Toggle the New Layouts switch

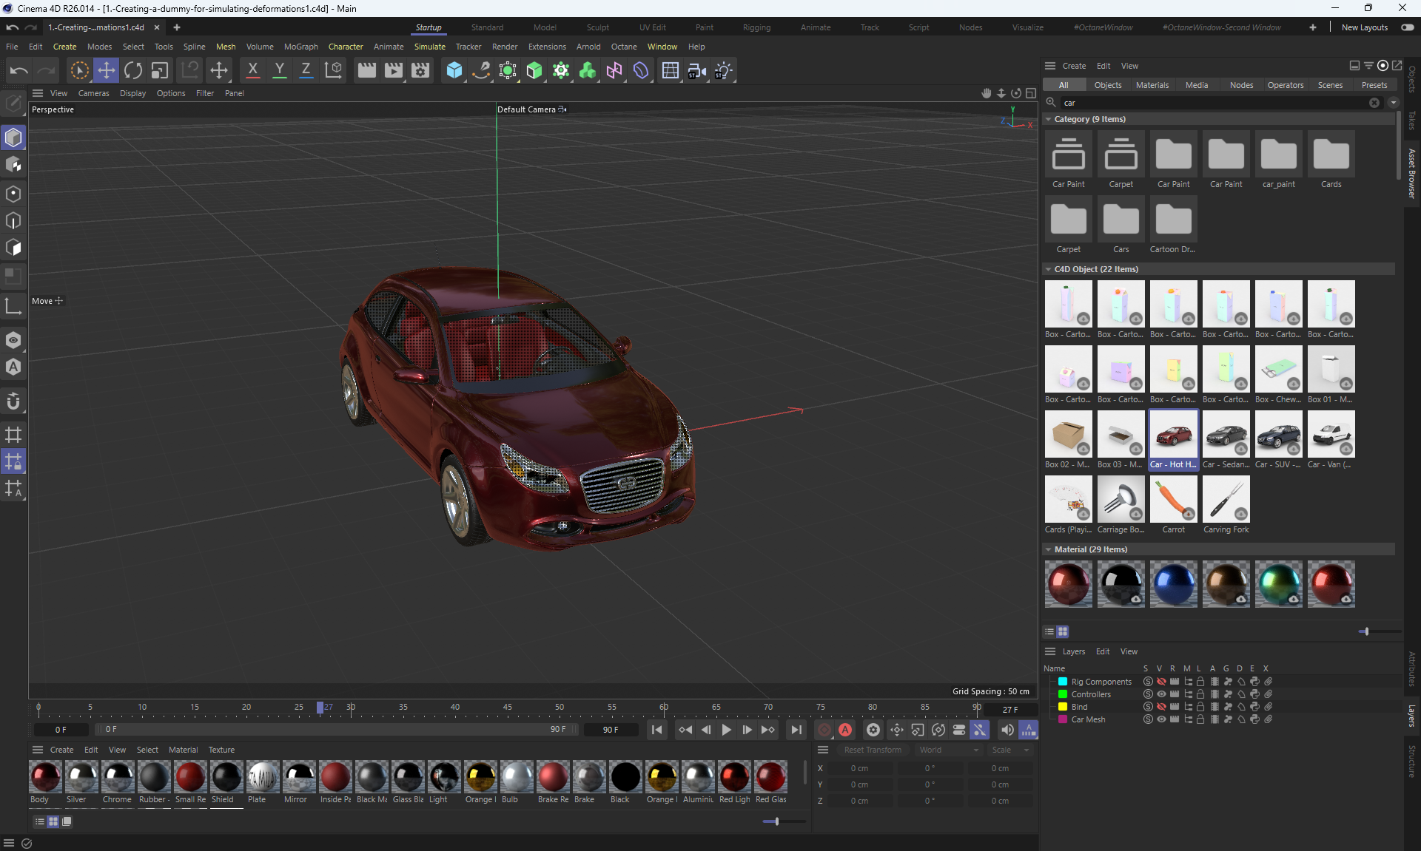coord(1407,27)
